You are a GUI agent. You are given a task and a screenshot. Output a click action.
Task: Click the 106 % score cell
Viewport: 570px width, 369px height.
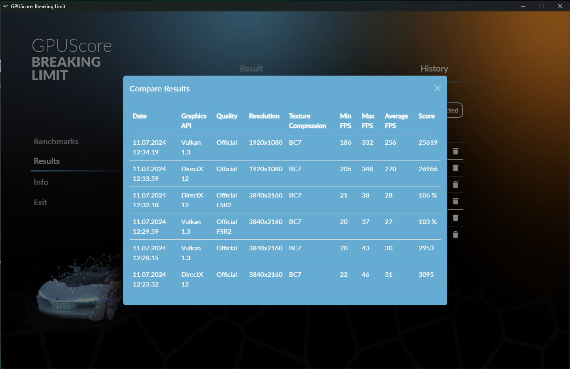coord(428,195)
